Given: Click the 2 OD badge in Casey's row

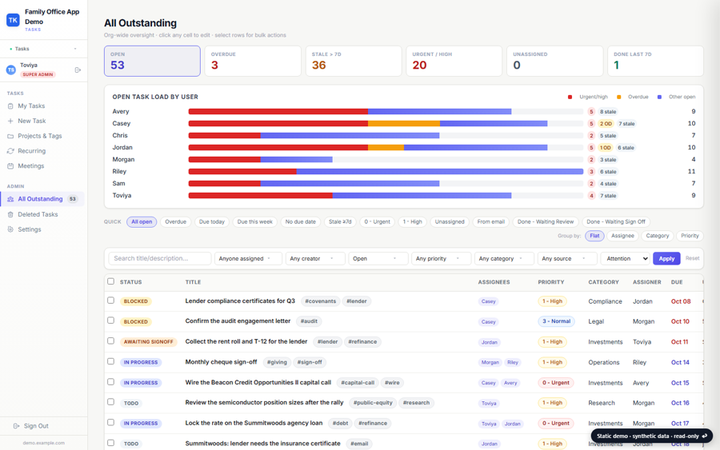Looking at the screenshot, I should 606,124.
